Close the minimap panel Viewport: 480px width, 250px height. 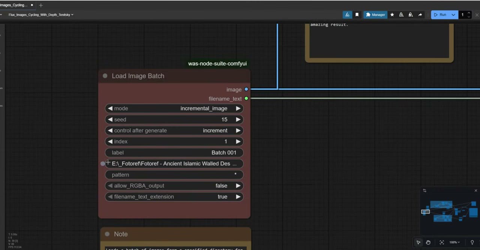click(x=476, y=190)
